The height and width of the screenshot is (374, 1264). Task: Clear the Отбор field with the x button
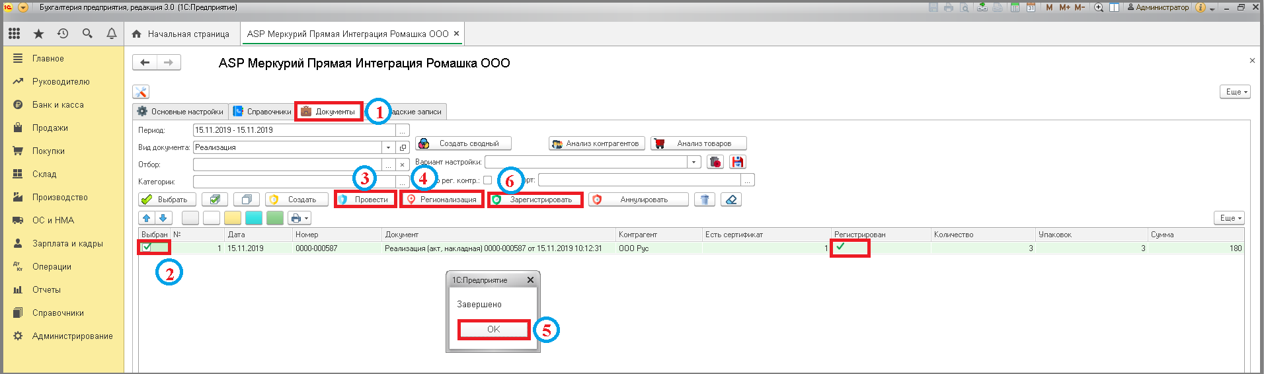402,165
